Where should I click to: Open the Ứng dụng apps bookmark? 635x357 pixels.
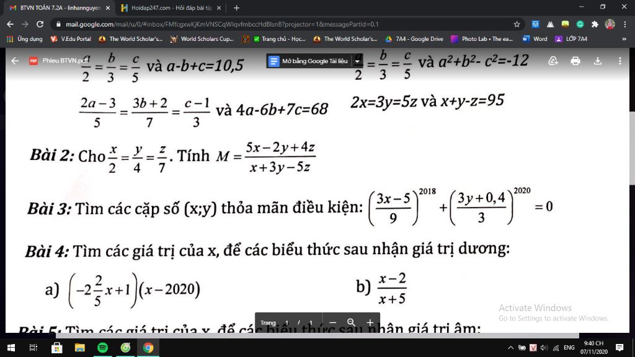[25, 39]
